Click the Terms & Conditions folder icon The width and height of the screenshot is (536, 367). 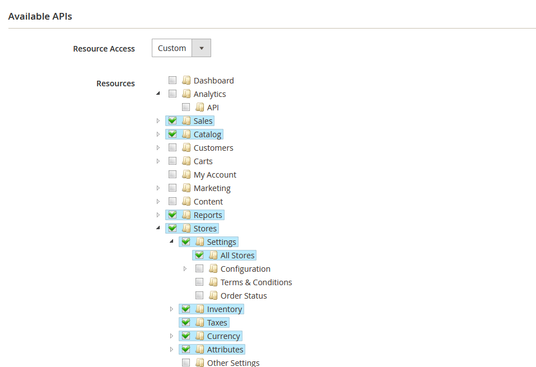(x=213, y=282)
